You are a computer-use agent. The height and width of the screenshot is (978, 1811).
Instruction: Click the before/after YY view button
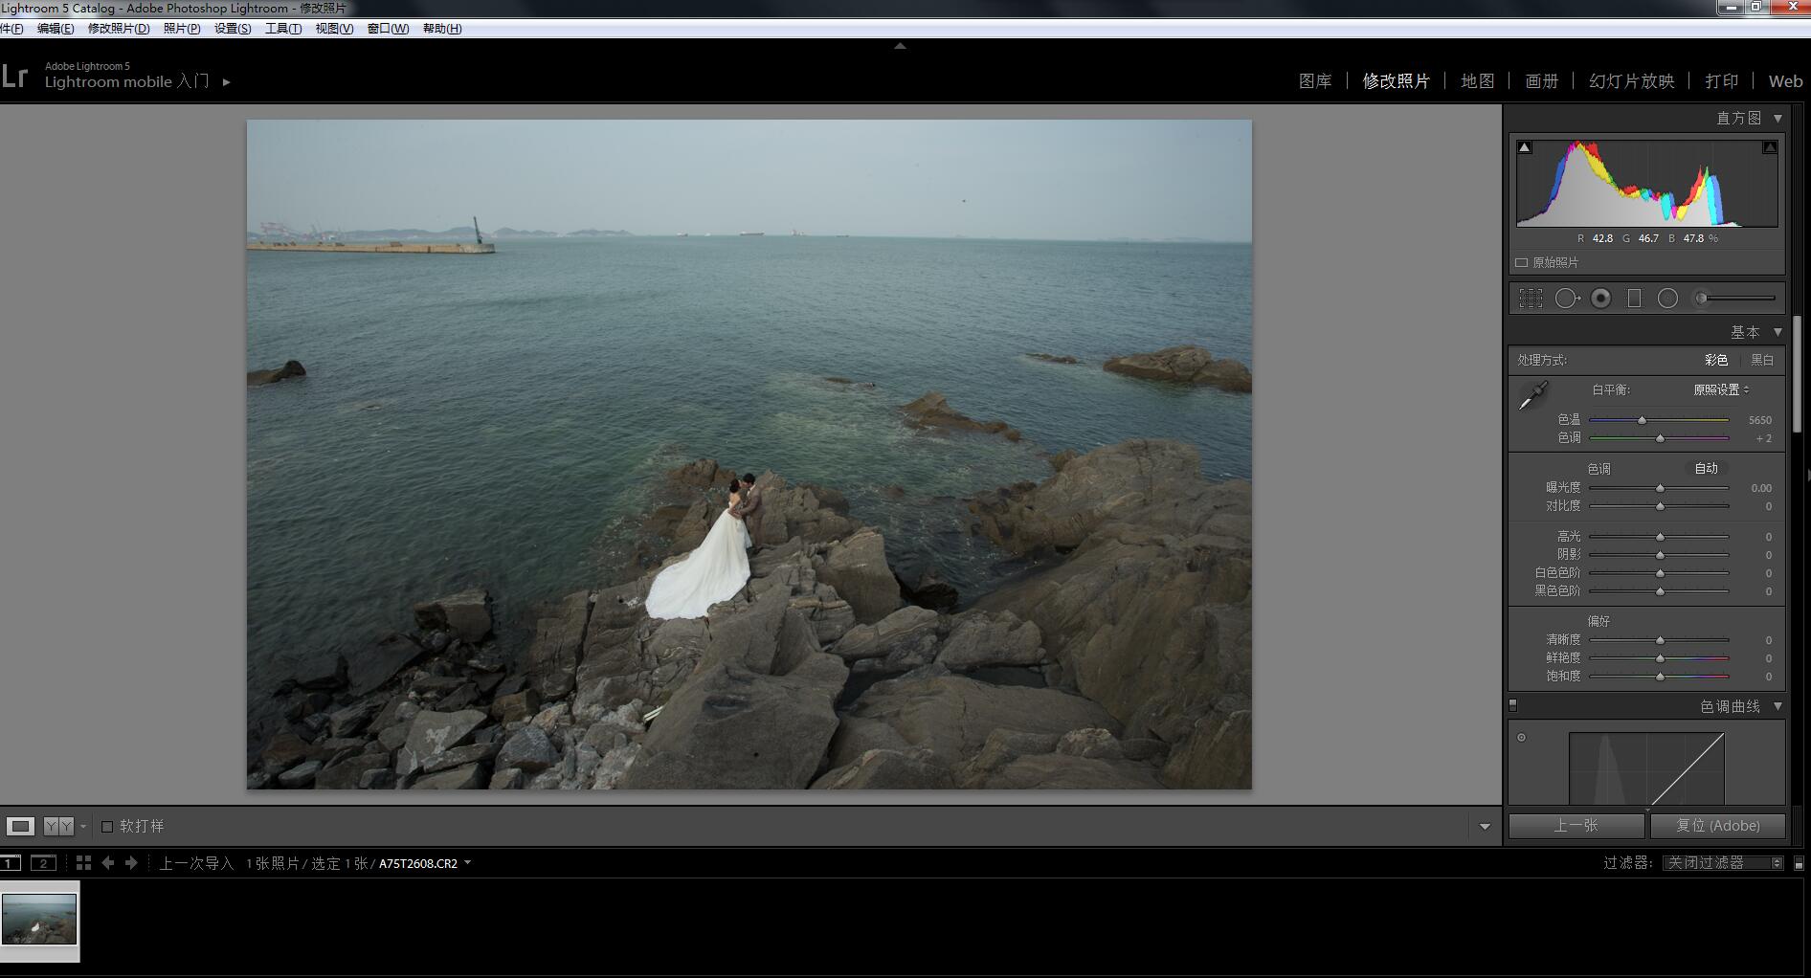click(58, 826)
